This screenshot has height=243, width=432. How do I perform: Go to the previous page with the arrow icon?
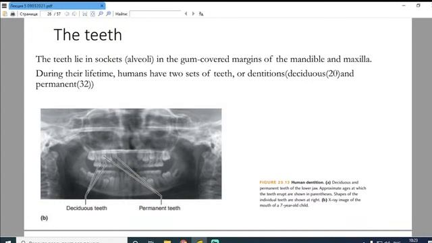(67, 13)
